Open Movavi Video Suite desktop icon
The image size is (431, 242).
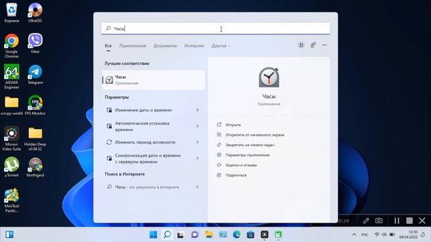click(11, 138)
